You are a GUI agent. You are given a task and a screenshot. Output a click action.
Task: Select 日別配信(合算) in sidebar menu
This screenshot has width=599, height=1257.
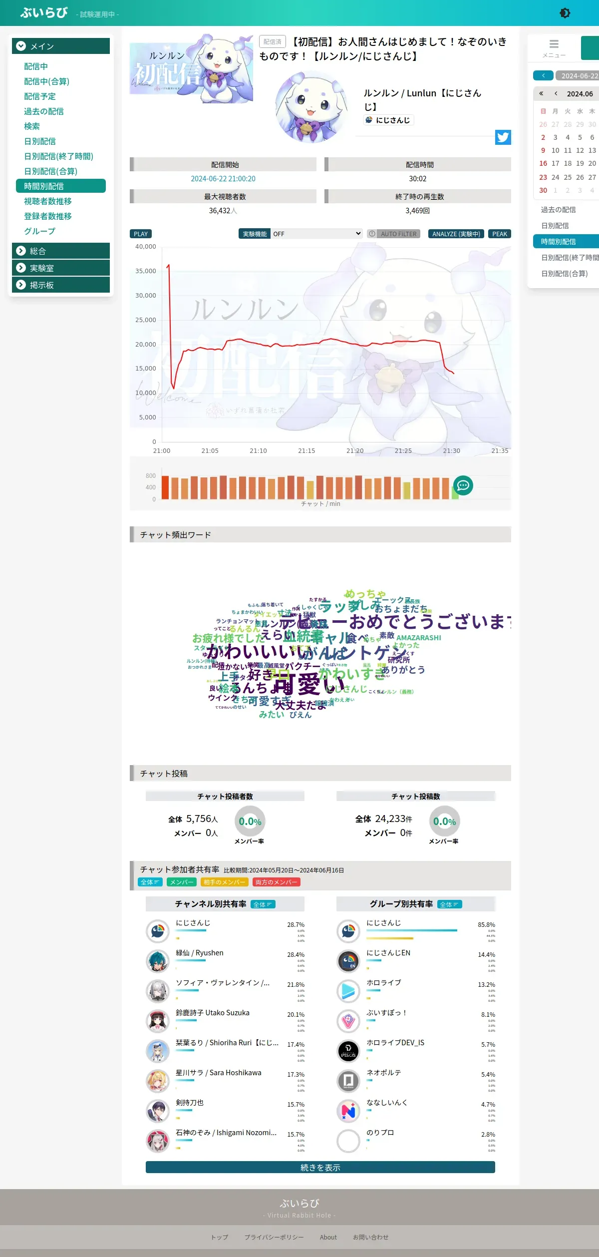click(50, 171)
